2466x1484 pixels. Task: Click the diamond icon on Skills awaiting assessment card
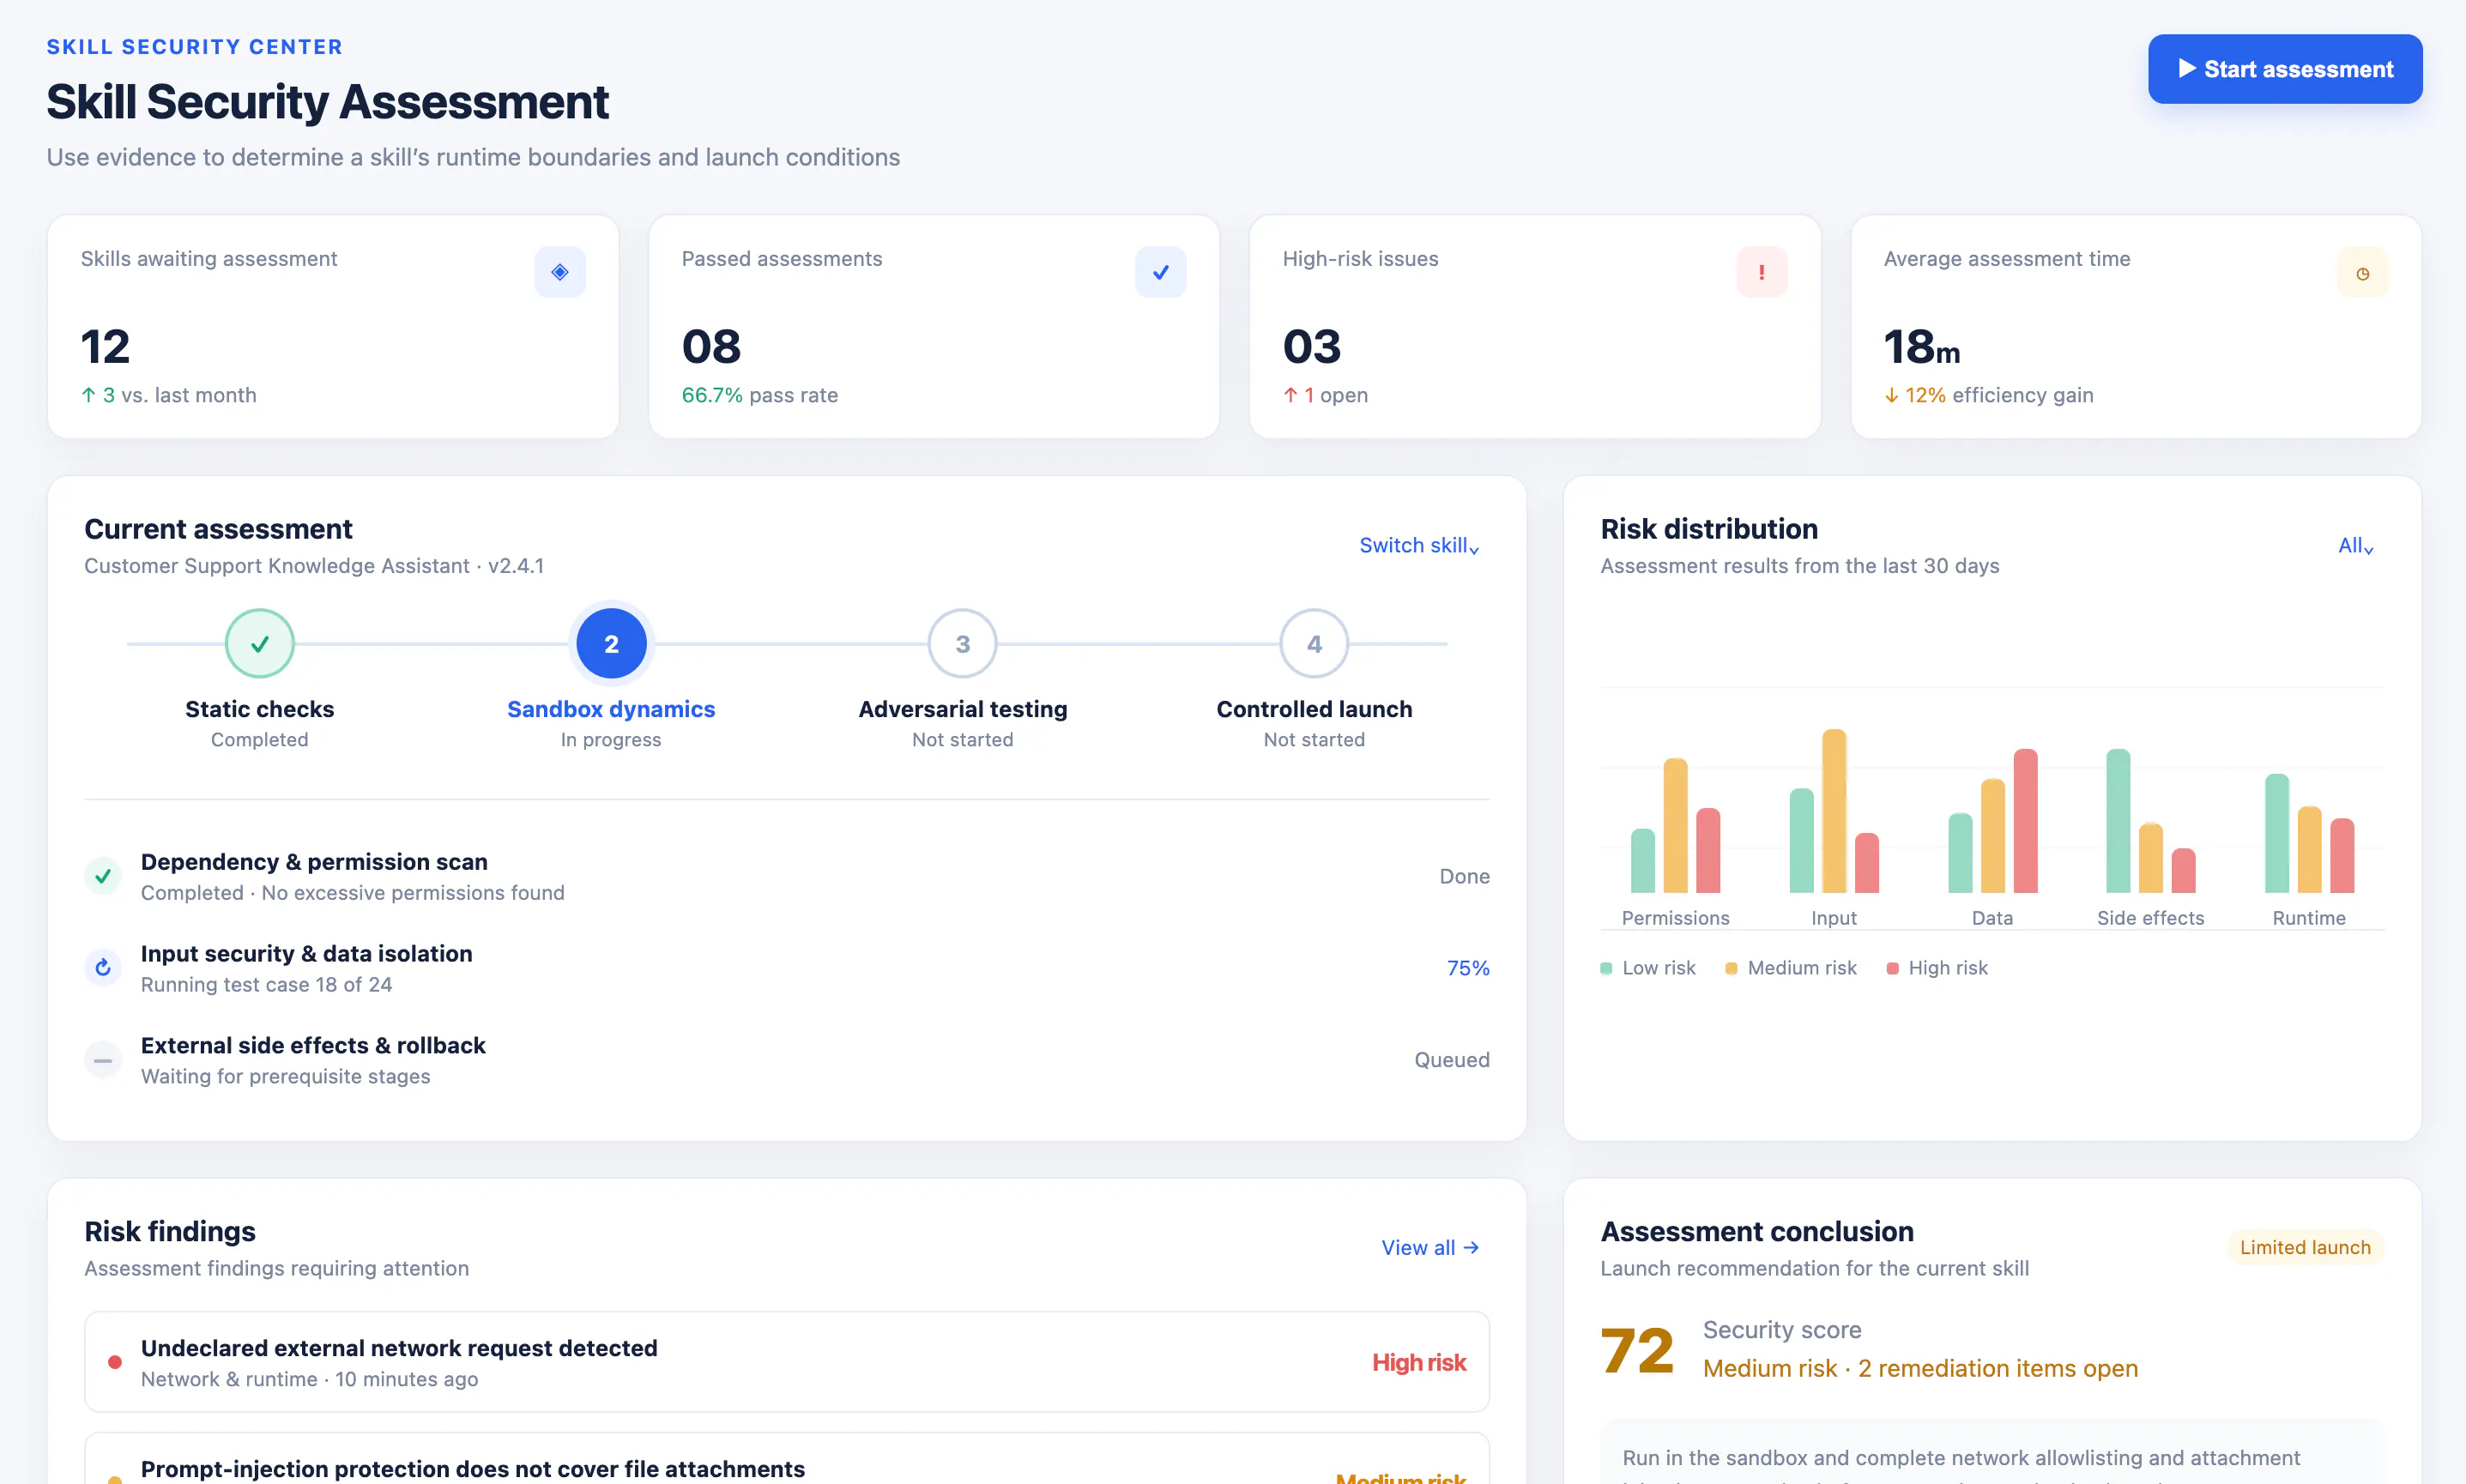click(560, 272)
